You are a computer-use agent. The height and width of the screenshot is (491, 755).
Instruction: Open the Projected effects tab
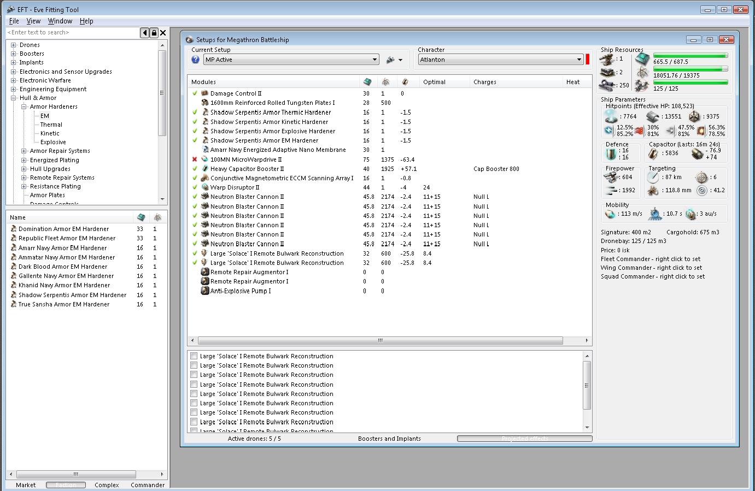525,439
